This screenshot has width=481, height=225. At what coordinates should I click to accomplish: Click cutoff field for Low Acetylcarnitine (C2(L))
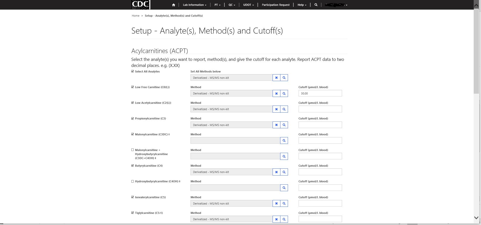click(320, 109)
